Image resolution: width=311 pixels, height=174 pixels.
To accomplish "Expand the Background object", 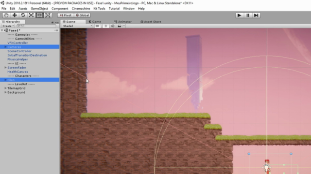I will click(5, 92).
